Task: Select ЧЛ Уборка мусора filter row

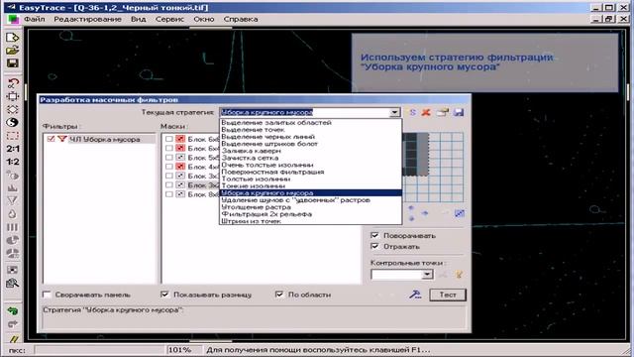Action: pyautogui.click(x=105, y=139)
